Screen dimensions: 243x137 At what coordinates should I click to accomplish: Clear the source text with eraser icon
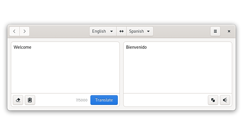click(x=18, y=100)
